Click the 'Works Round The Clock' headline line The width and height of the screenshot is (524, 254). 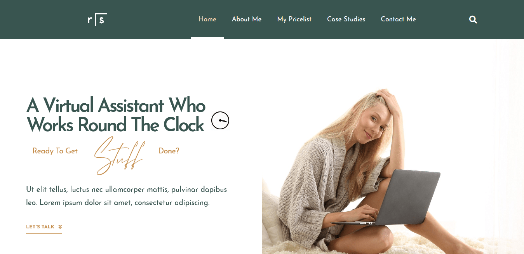pos(115,125)
